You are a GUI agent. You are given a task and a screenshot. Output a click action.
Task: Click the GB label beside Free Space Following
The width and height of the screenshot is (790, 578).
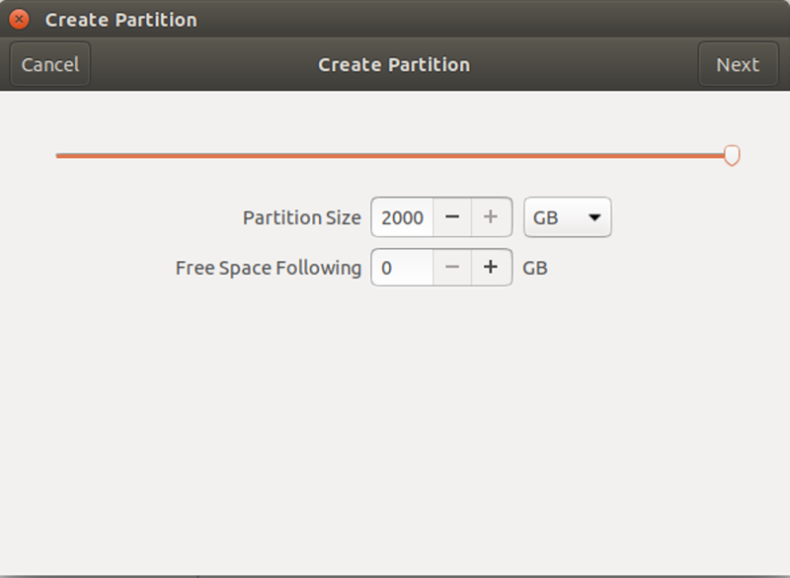point(535,268)
